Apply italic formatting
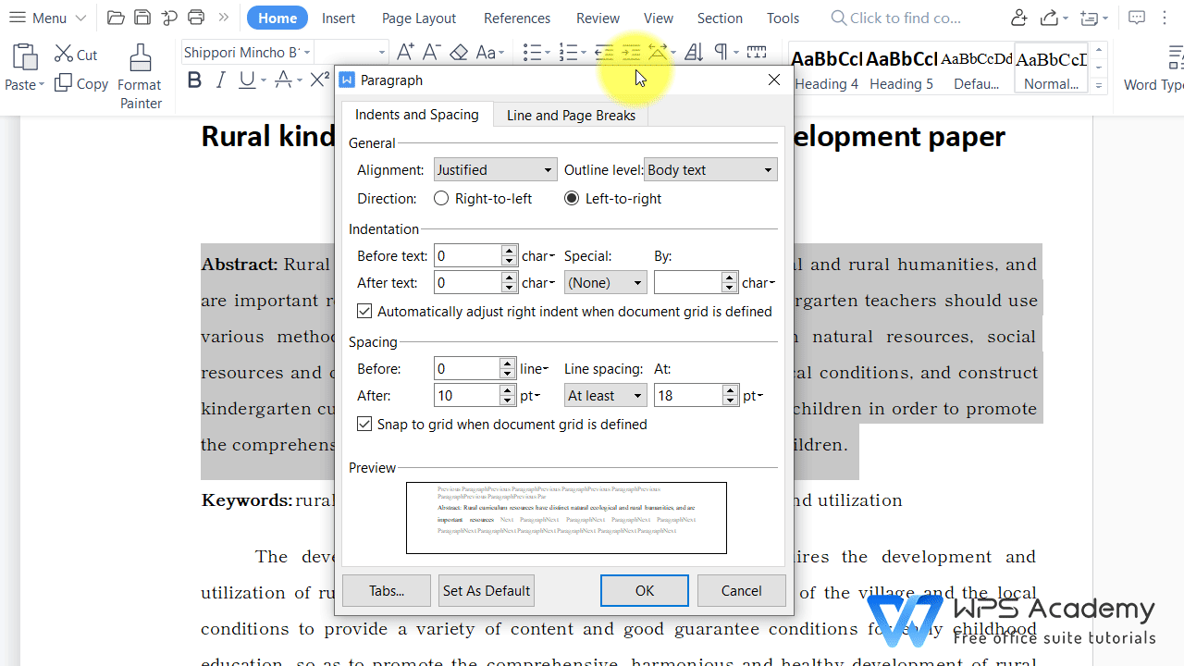Image resolution: width=1184 pixels, height=666 pixels. click(x=220, y=80)
